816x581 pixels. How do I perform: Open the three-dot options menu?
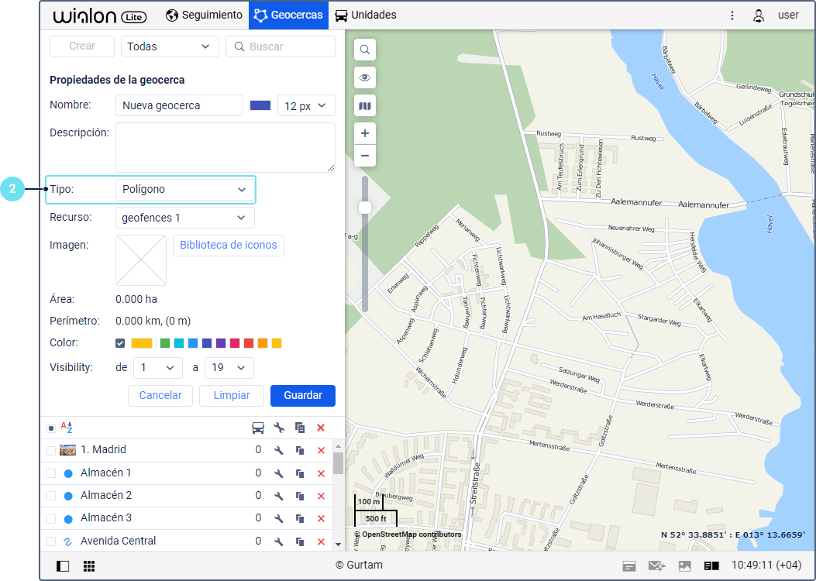[732, 15]
